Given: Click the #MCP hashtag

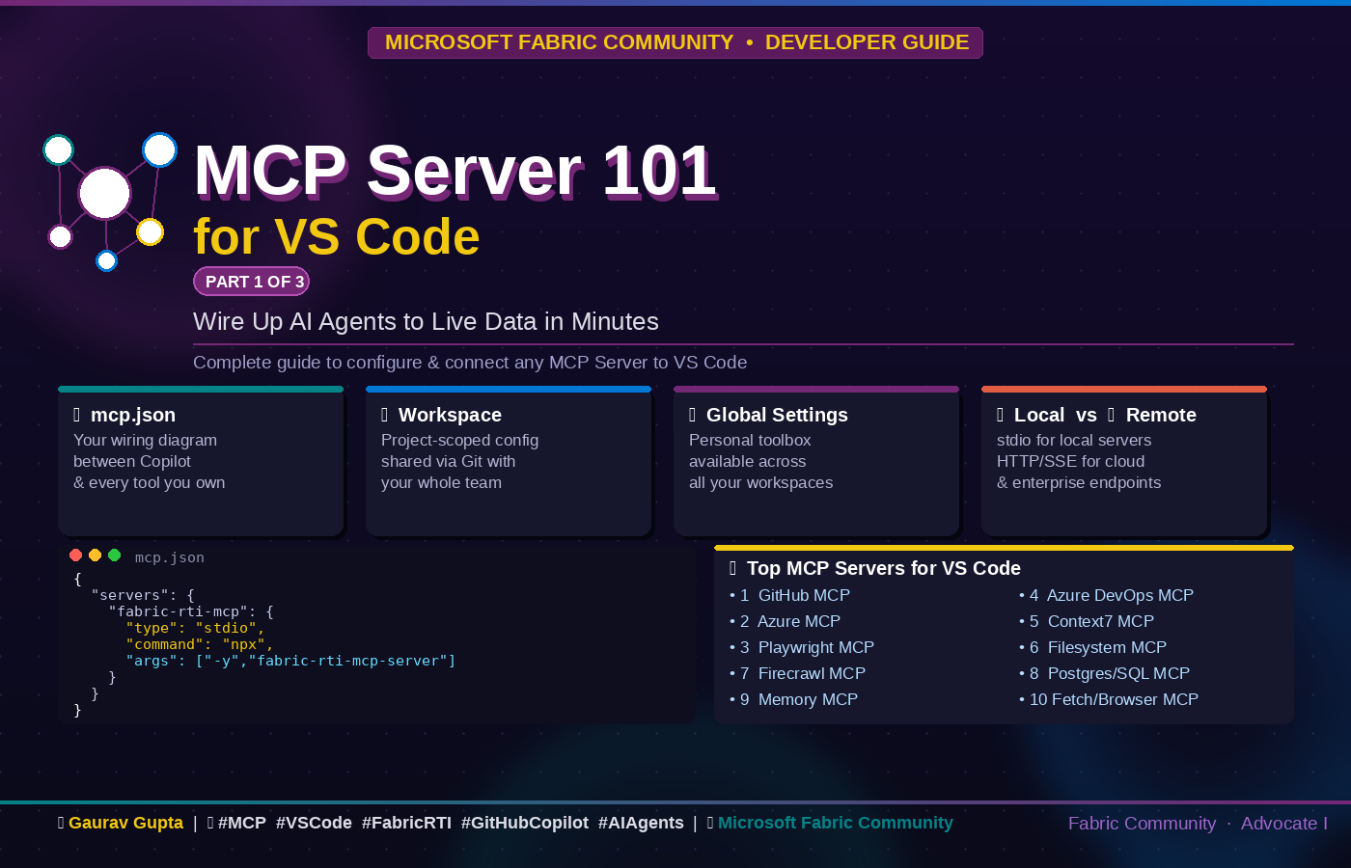Looking at the screenshot, I should 242,823.
